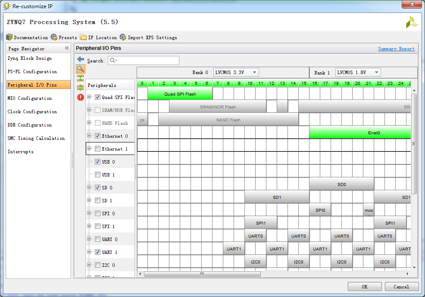The width and height of the screenshot is (425, 297).
Task: Click the Import XPS Settings gear icon
Action: pyautogui.click(x=123, y=37)
